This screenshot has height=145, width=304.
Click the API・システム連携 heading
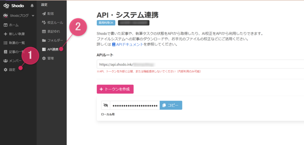(x=128, y=15)
